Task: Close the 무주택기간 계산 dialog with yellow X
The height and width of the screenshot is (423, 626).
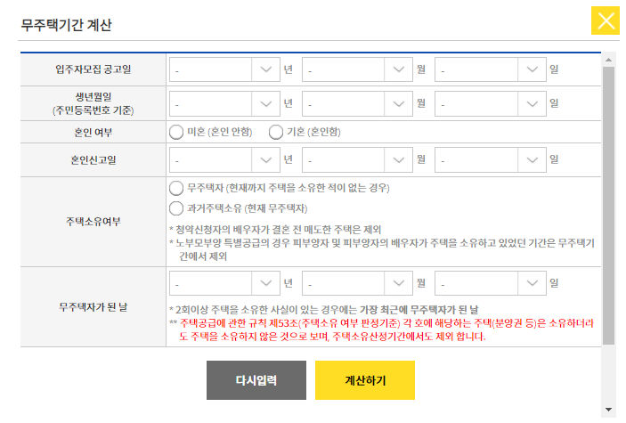Action: (x=606, y=20)
